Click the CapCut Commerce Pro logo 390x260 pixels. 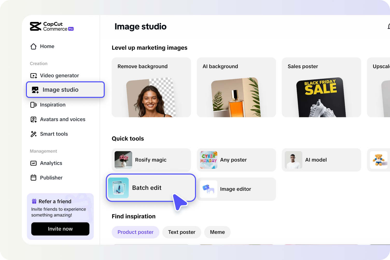tap(51, 26)
